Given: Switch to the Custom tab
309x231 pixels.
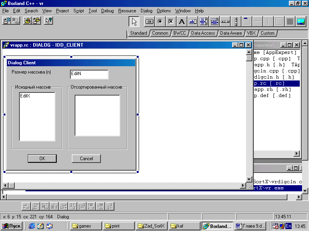Looking at the screenshot, I should 267,33.
